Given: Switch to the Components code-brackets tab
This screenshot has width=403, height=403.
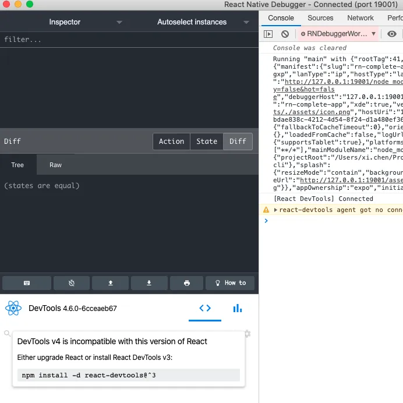Looking at the screenshot, I should [x=205, y=308].
